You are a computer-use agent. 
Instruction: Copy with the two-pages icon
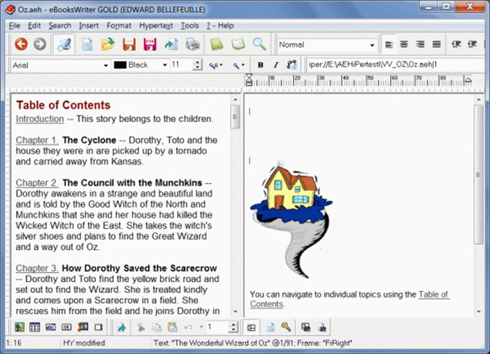click(x=157, y=328)
